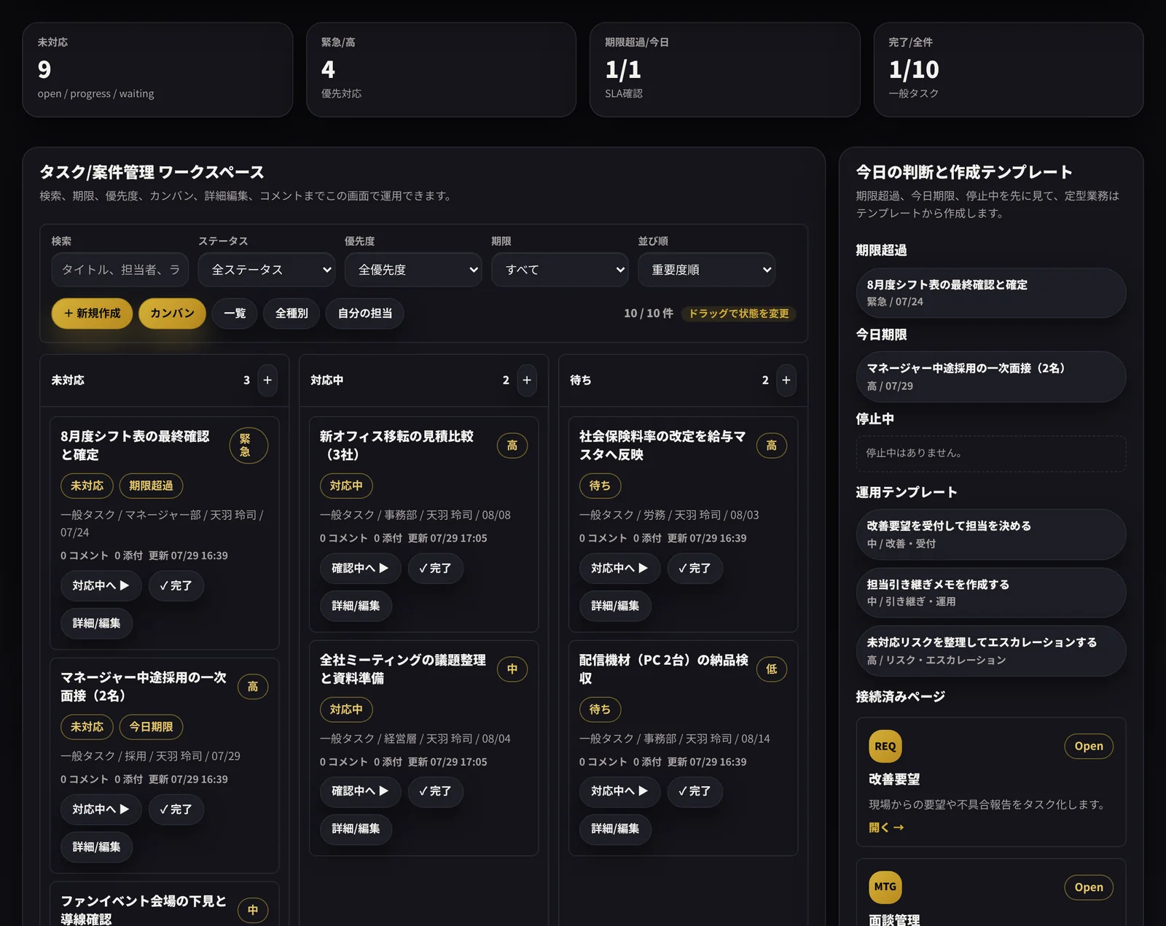Switch to the 一覧 view
The width and height of the screenshot is (1166, 926).
(235, 314)
